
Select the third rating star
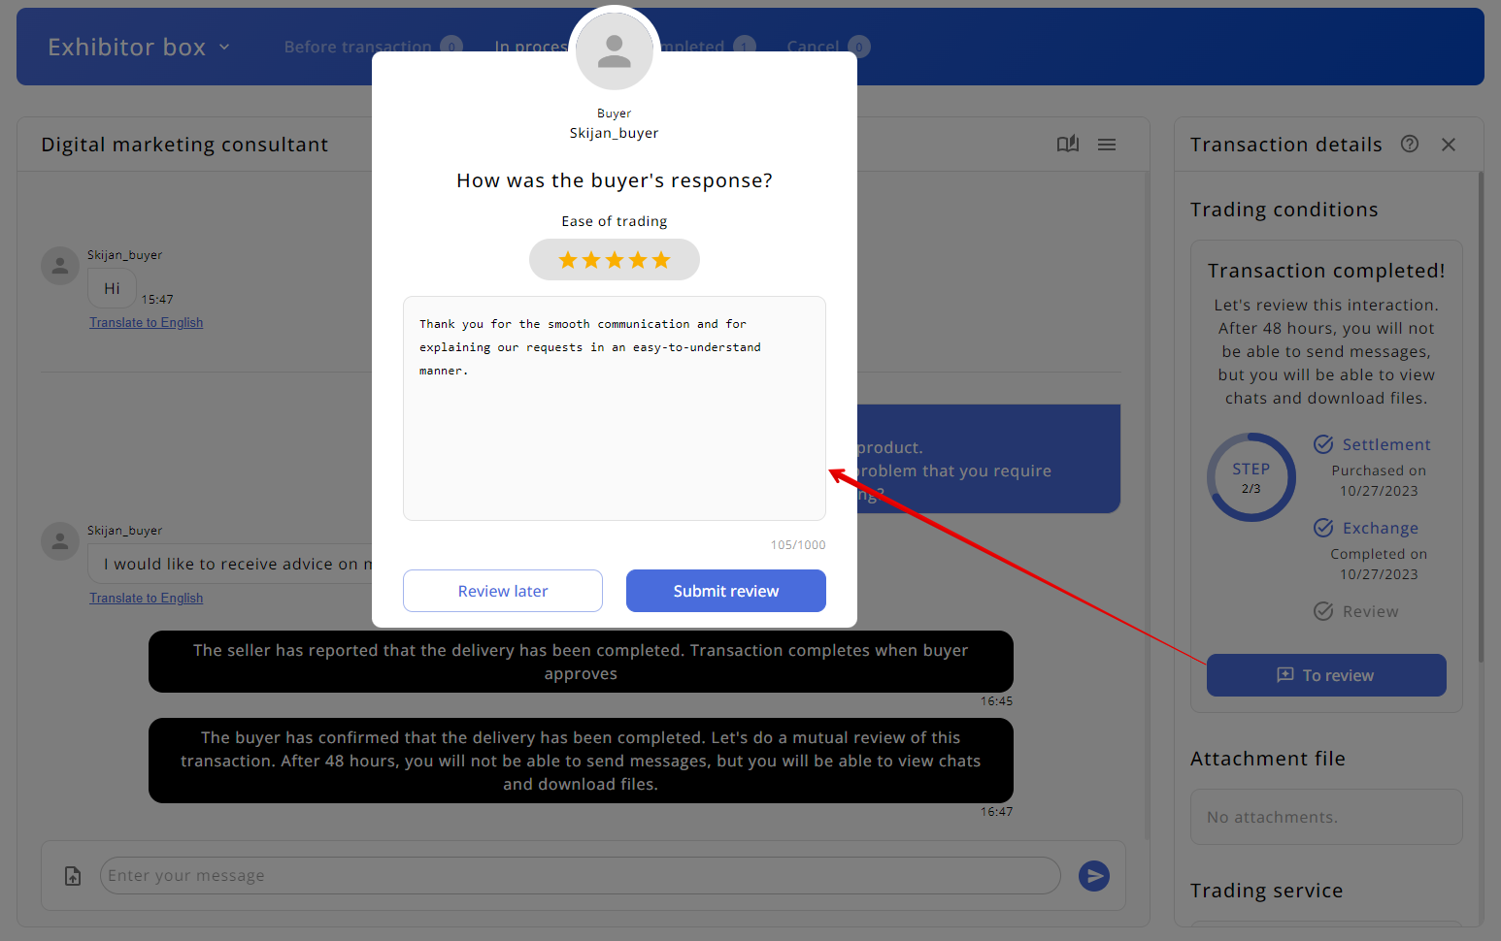615,260
